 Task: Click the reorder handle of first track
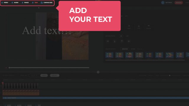pos(1,86)
